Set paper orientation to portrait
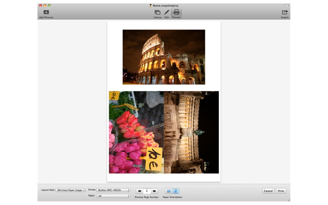 coord(176,191)
